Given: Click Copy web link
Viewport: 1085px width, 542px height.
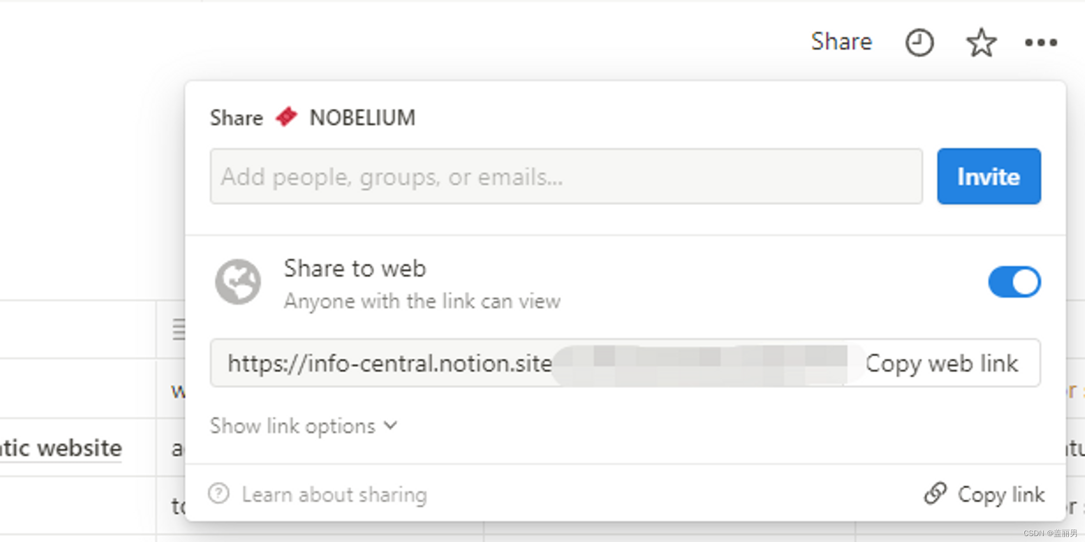Looking at the screenshot, I should click(942, 364).
